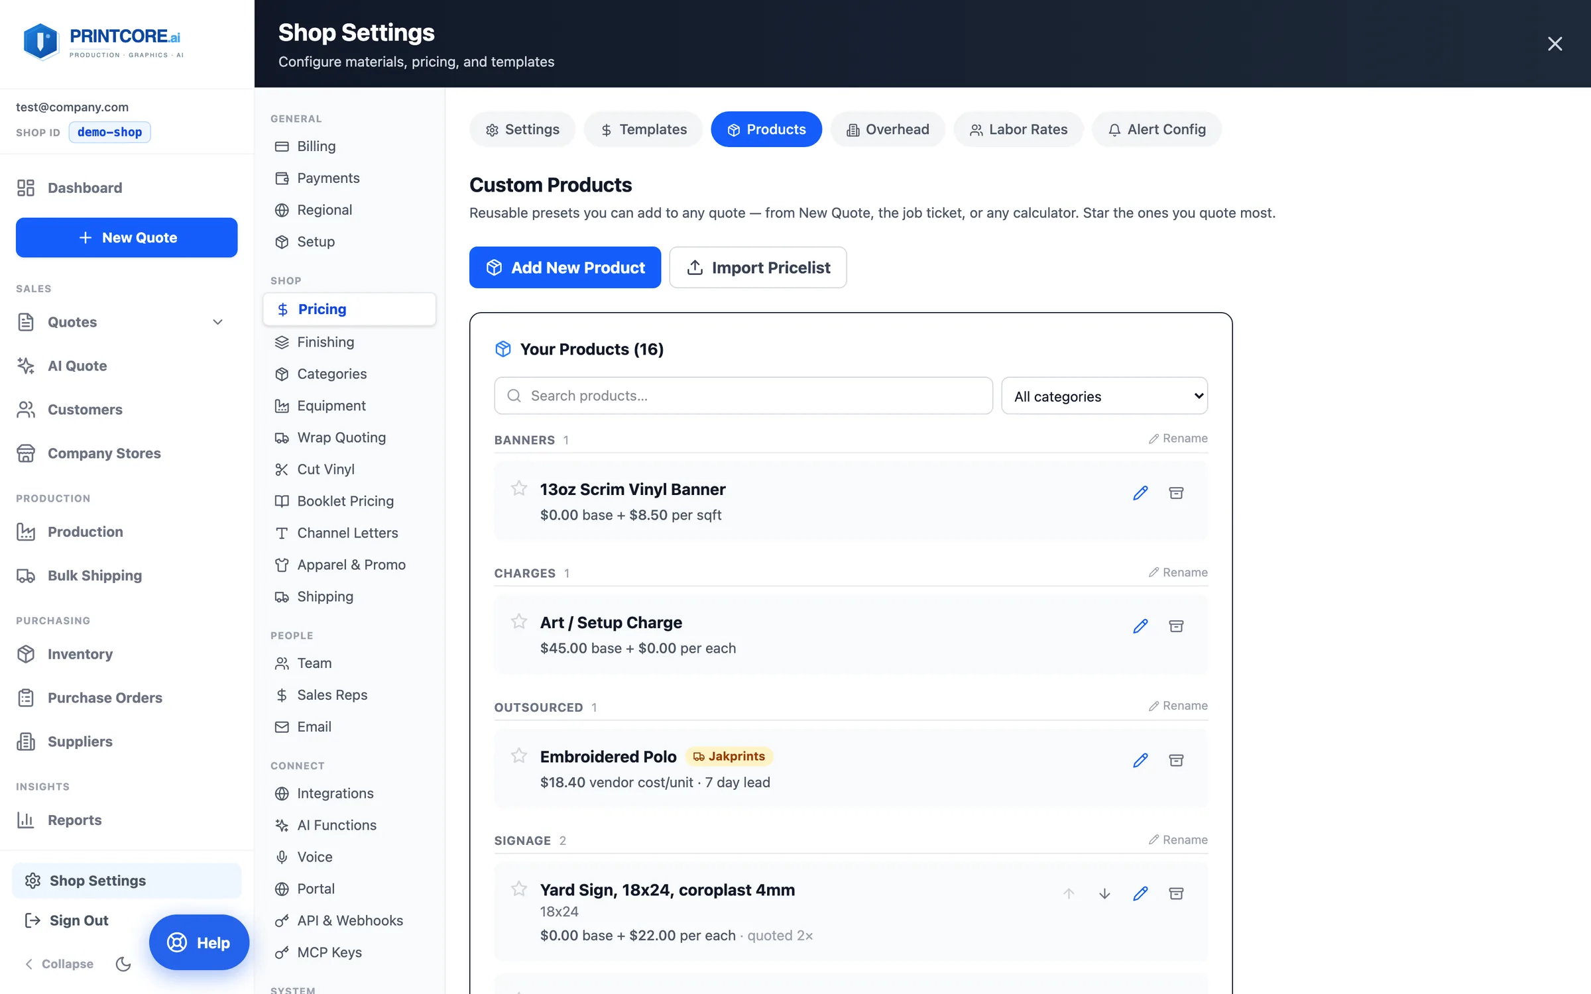Archive the Embroidered Polo product

[1176, 760]
